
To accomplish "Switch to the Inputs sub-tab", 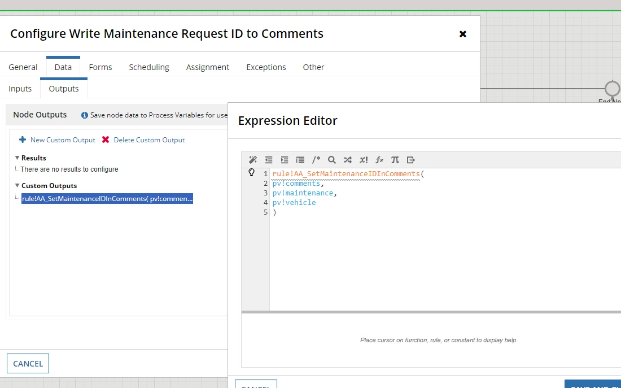I will [20, 88].
